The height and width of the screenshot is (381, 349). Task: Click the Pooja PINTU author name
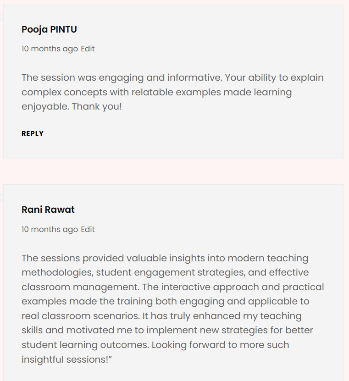click(x=49, y=30)
